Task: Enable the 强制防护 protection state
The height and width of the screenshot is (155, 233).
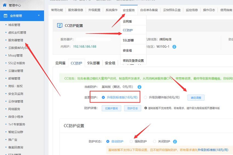Action: coord(131,142)
